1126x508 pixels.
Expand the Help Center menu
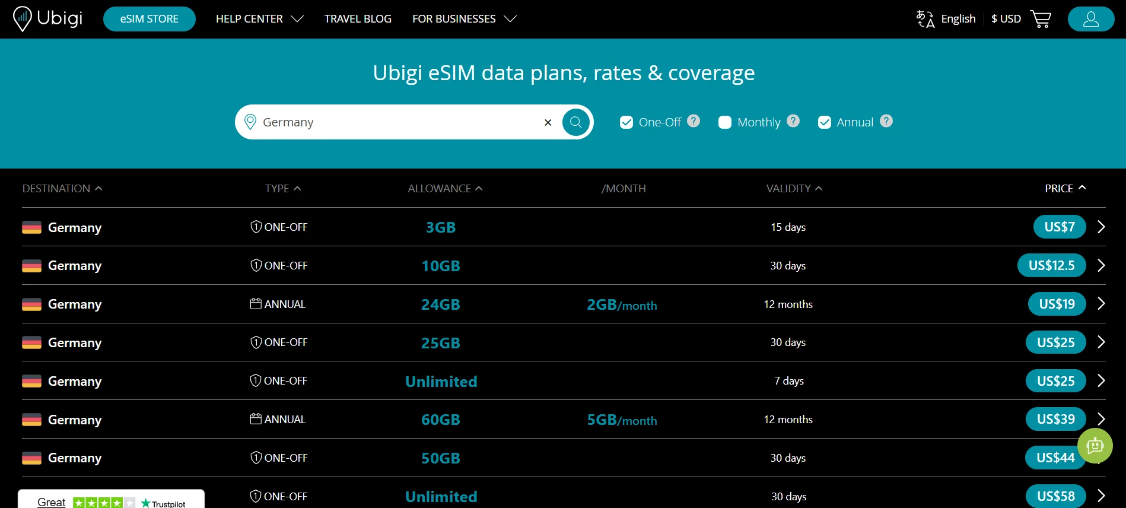260,19
